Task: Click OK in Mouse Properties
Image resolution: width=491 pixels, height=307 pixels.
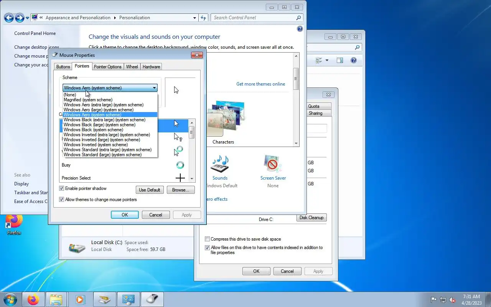Action: click(125, 215)
